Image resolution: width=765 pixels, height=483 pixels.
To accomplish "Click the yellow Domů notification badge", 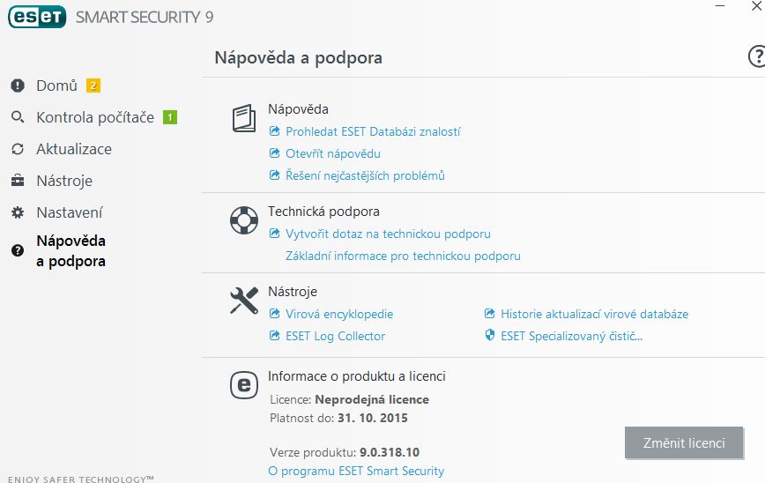I will (x=93, y=85).
